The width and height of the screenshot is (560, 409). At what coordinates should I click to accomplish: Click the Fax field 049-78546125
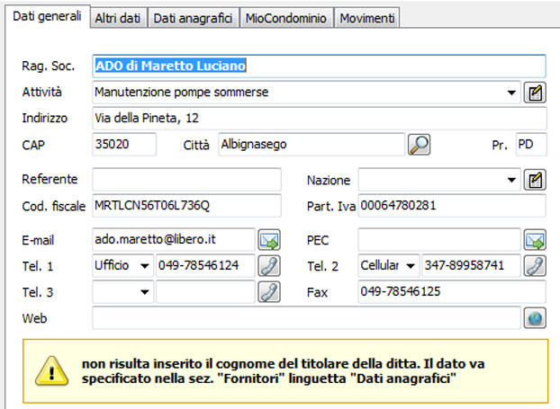(x=452, y=292)
